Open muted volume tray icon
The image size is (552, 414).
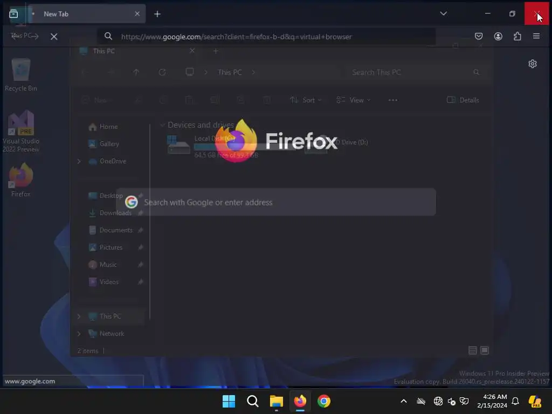[452, 401]
